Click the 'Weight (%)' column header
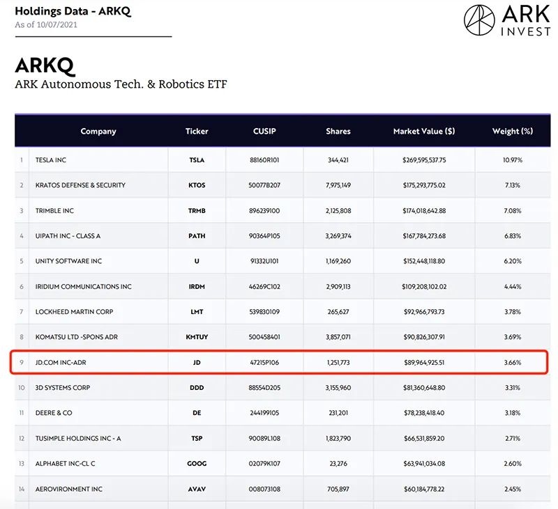This screenshot has height=509, width=558. point(513,131)
